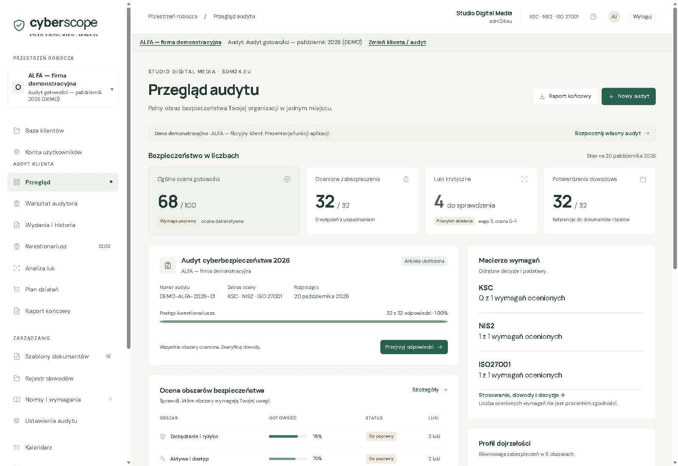Open Stosowanie, dowody i decyzje link
678x466 pixels.
[x=522, y=395]
